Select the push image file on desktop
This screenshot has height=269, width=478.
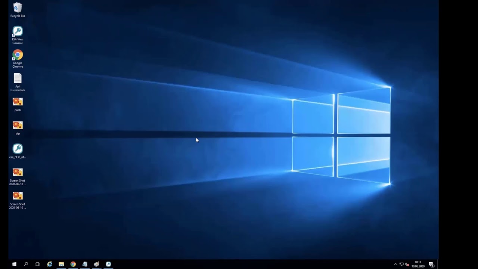[18, 104]
